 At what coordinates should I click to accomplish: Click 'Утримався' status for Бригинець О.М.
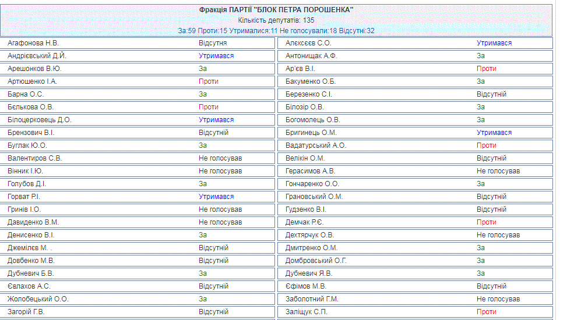[494, 133]
